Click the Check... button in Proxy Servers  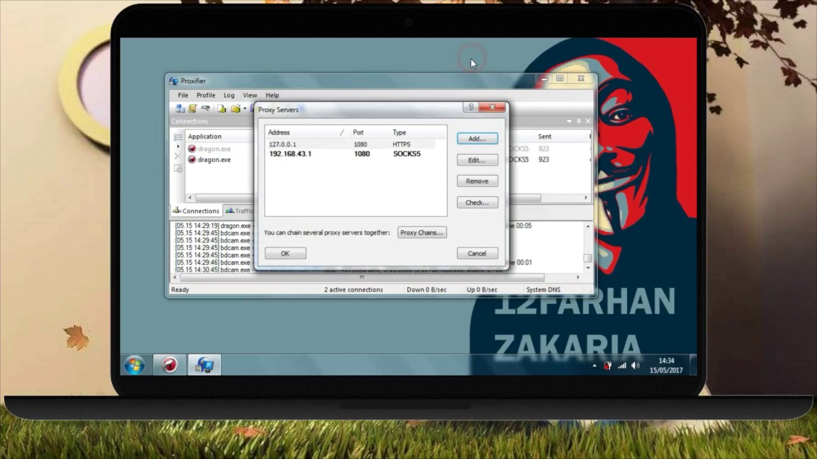pos(477,203)
